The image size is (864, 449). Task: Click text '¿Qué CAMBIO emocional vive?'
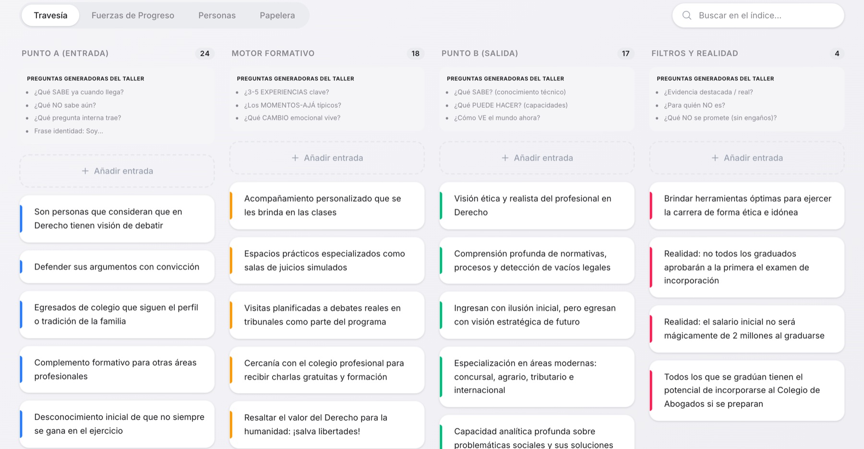pyautogui.click(x=292, y=118)
